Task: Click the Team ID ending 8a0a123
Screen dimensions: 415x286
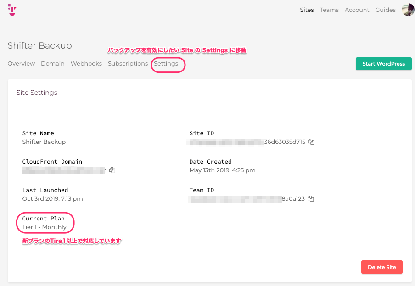Action: click(x=247, y=199)
